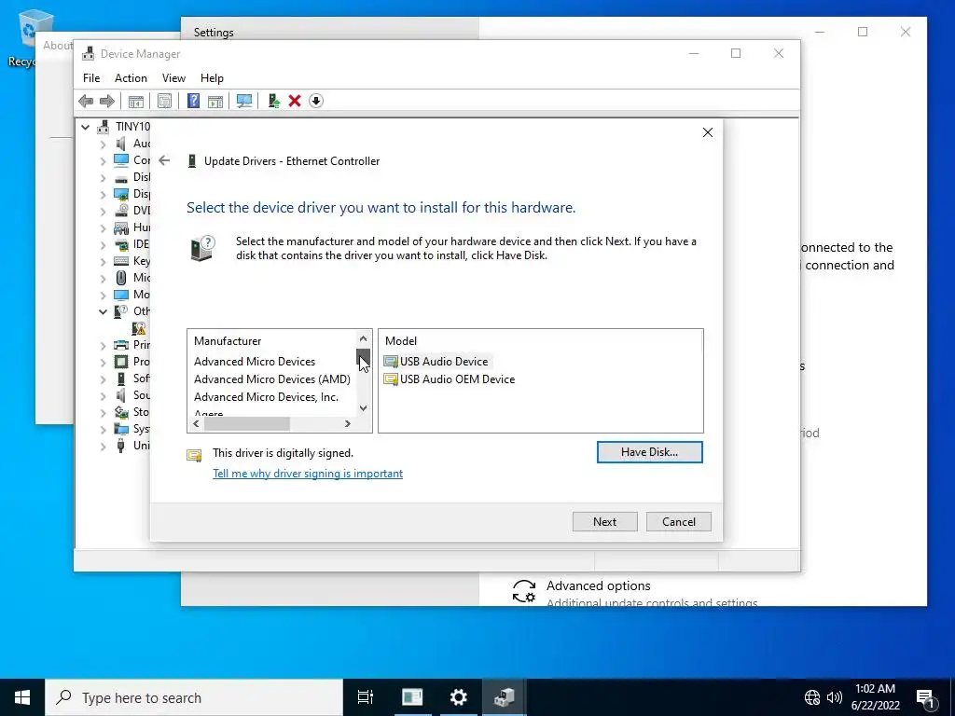Click the taskbar clock showing 1:02 AM
This screenshot has height=716, width=955.
(875, 697)
